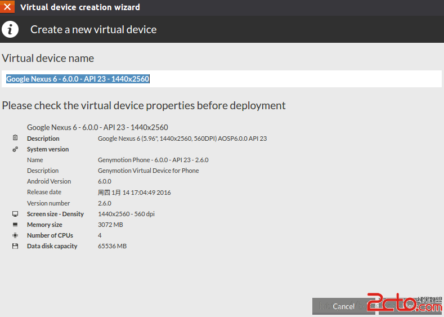Click the memory value '3072 MB'
This screenshot has height=317, width=444.
pyautogui.click(x=110, y=225)
